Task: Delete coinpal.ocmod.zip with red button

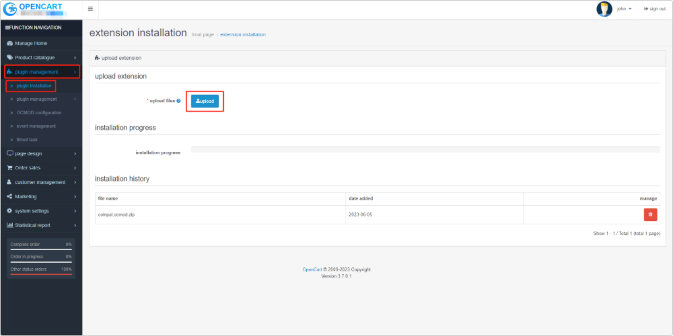Action: coord(650,215)
